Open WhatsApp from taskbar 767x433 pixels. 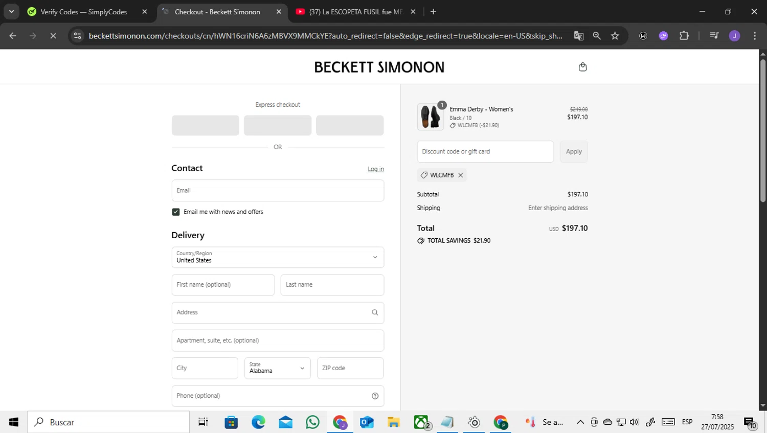pyautogui.click(x=312, y=422)
